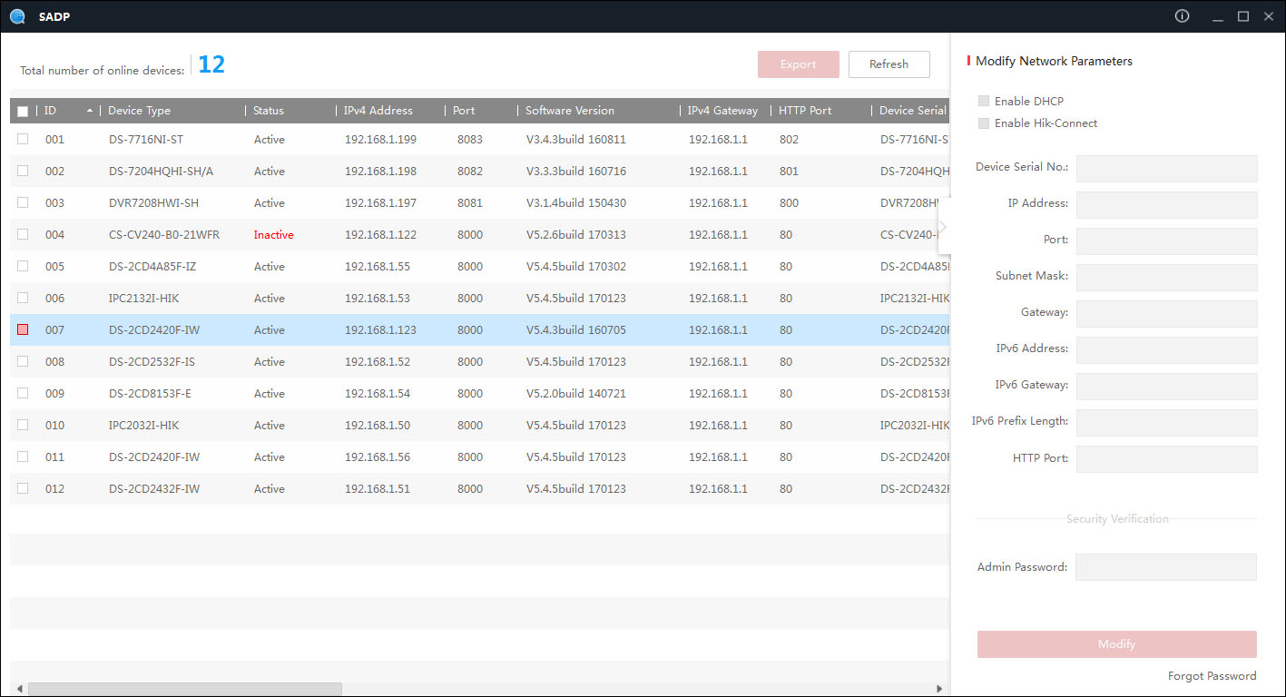Select the IPC2032I-HIK device
1286x697 pixels.
click(x=143, y=426)
